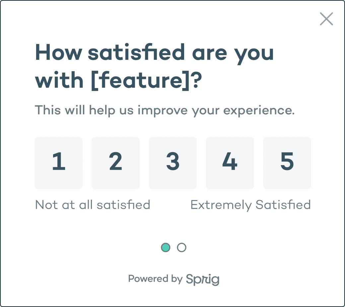The image size is (345, 307).
Task: Open the Sprig logo link
Action: click(203, 279)
